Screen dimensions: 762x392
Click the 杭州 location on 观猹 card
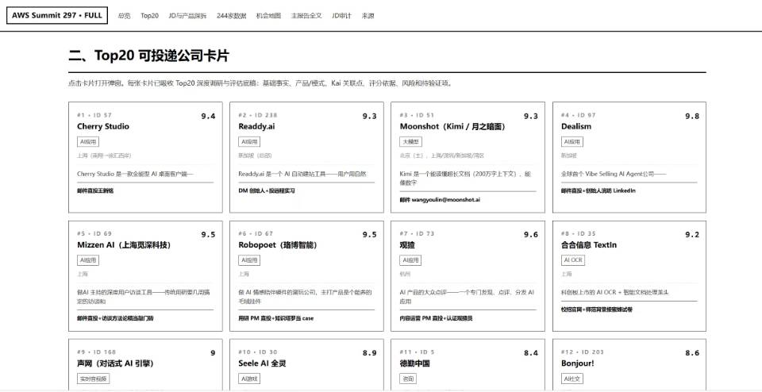(405, 274)
